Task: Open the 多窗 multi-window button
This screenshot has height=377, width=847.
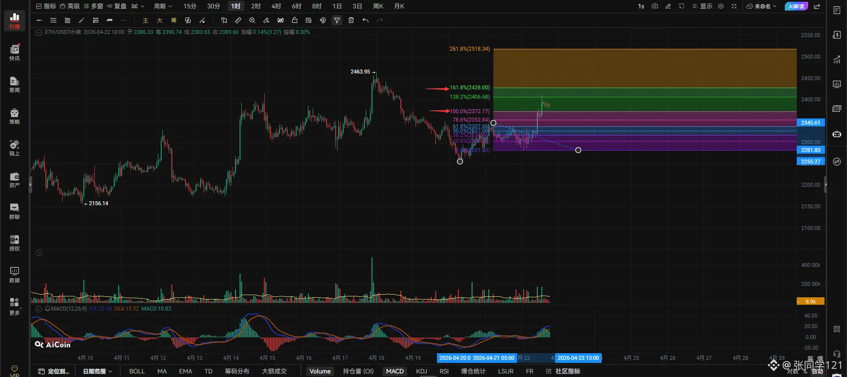Action: pyautogui.click(x=93, y=6)
